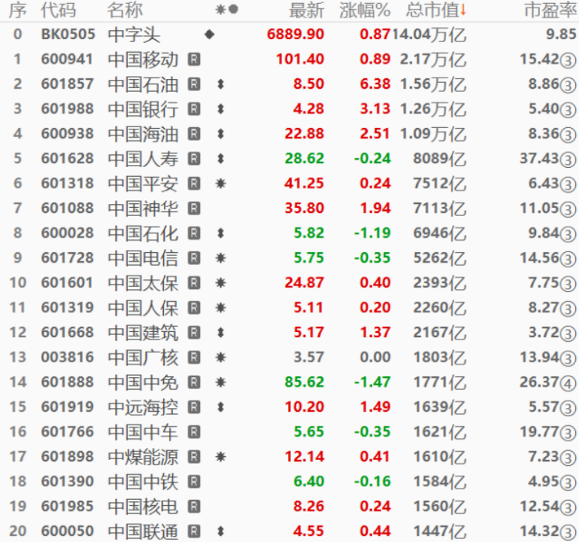Open stock 中国石油
Image resolution: width=579 pixels, height=542 pixels.
pyautogui.click(x=144, y=84)
